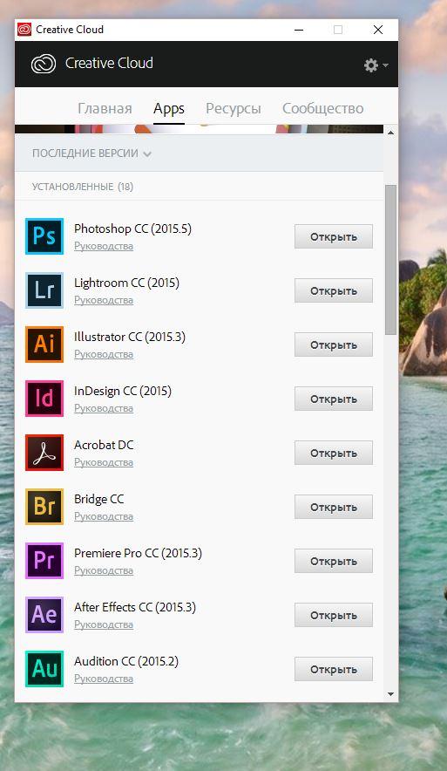
Task: Close the Creative Cloud window
Action: point(378,30)
